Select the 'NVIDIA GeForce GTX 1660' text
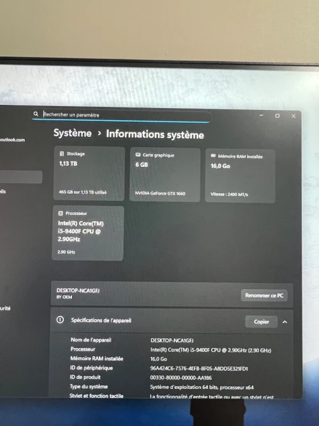 pos(160,193)
